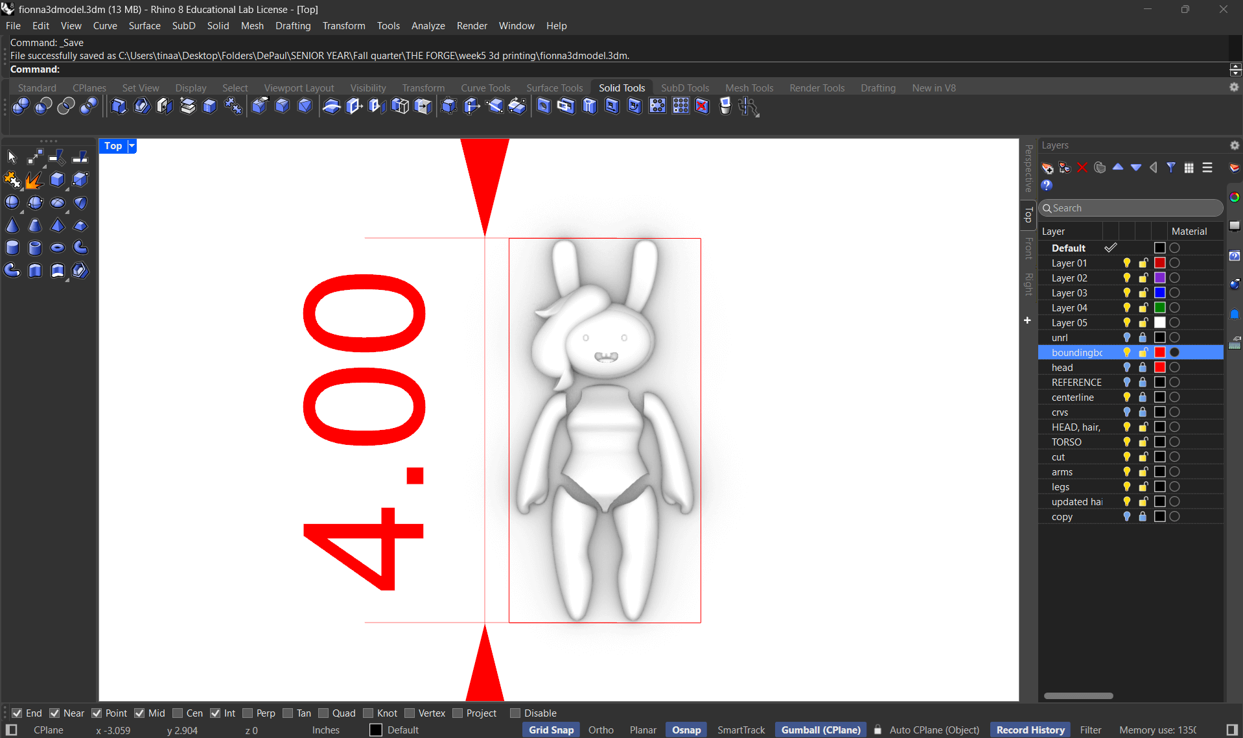Viewport: 1243px width, 738px height.
Task: Open the Layers panel help question mark
Action: pos(1047,185)
